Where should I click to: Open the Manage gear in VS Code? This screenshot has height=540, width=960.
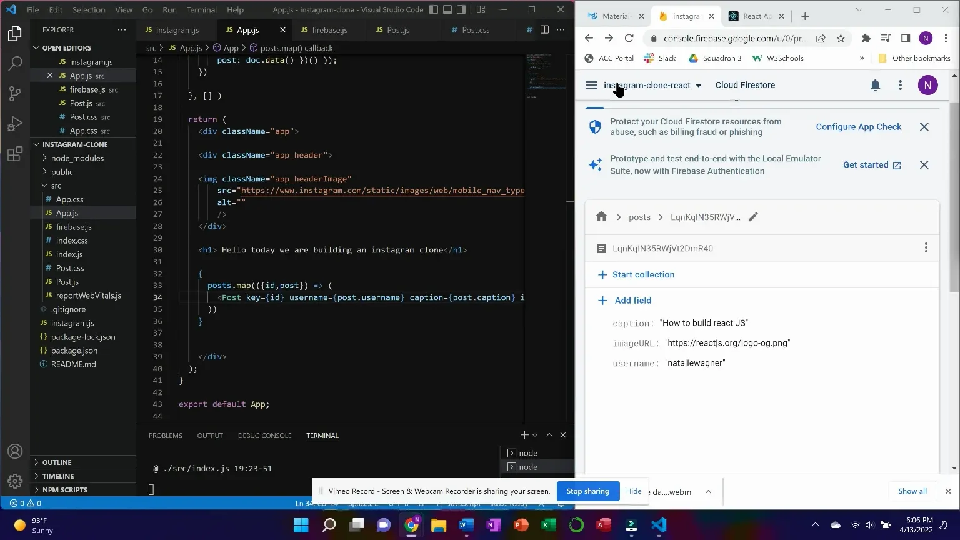point(15,481)
